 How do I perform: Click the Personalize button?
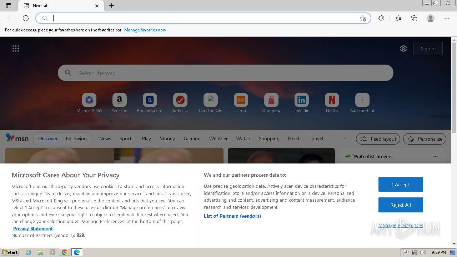coord(425,139)
